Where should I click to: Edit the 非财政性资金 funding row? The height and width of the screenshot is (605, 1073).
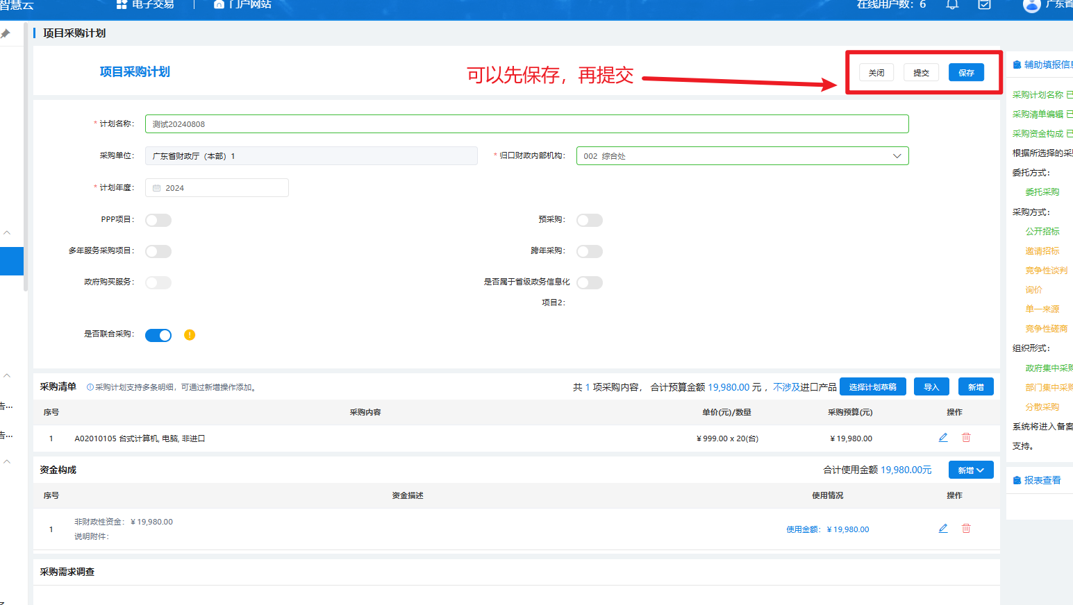943,529
